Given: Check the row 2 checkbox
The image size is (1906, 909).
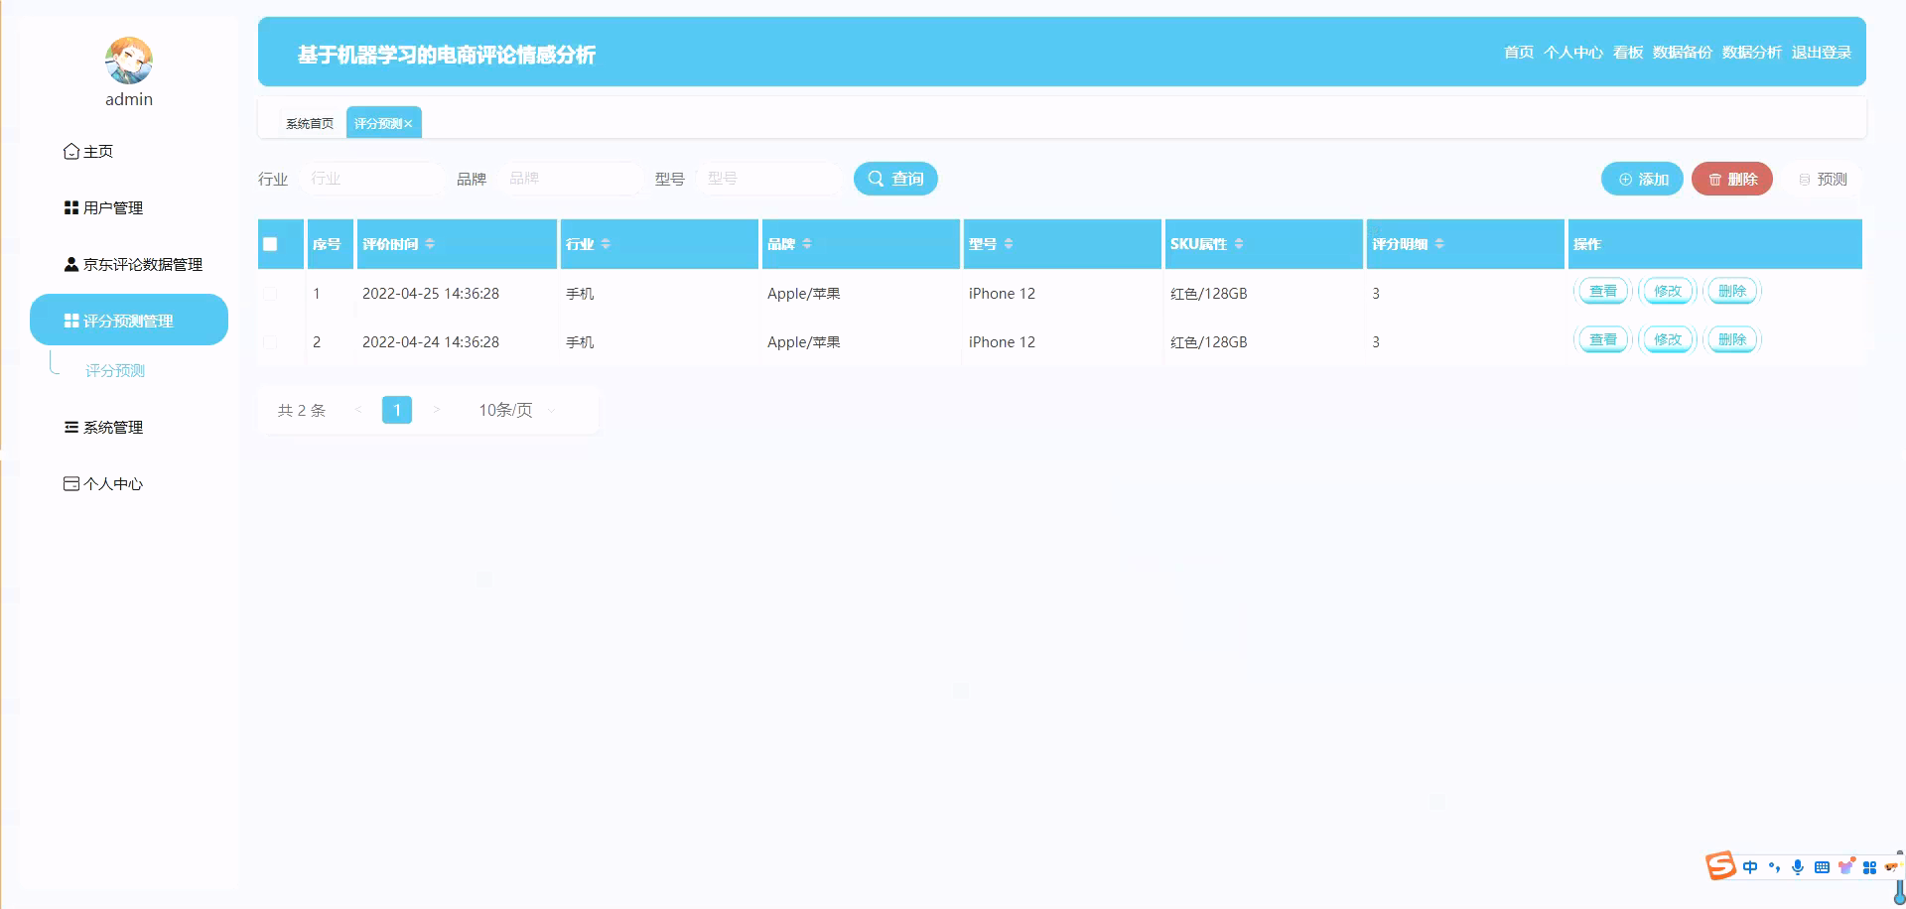Looking at the screenshot, I should point(270,342).
